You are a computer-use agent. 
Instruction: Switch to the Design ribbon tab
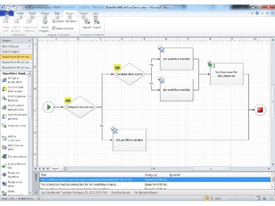[45, 13]
